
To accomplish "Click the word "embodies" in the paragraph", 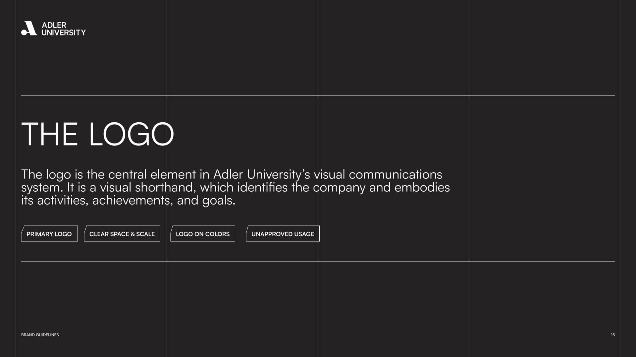I will 422,187.
